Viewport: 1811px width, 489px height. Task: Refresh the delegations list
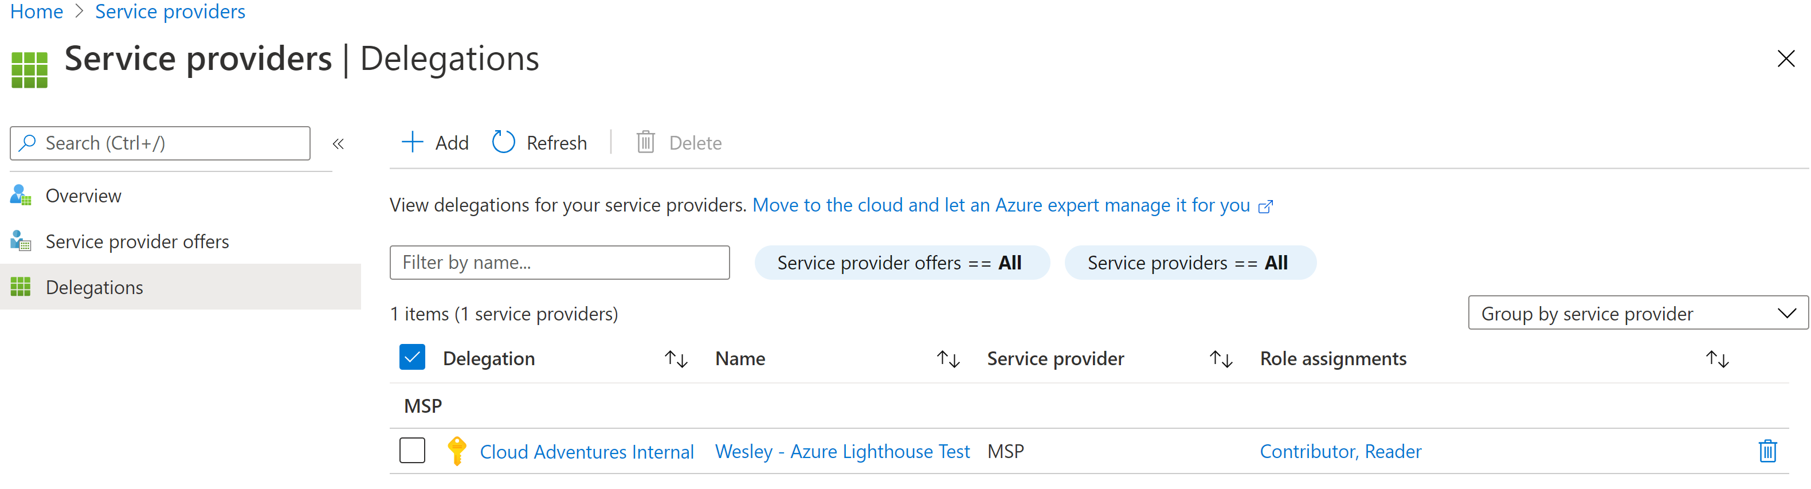click(539, 143)
